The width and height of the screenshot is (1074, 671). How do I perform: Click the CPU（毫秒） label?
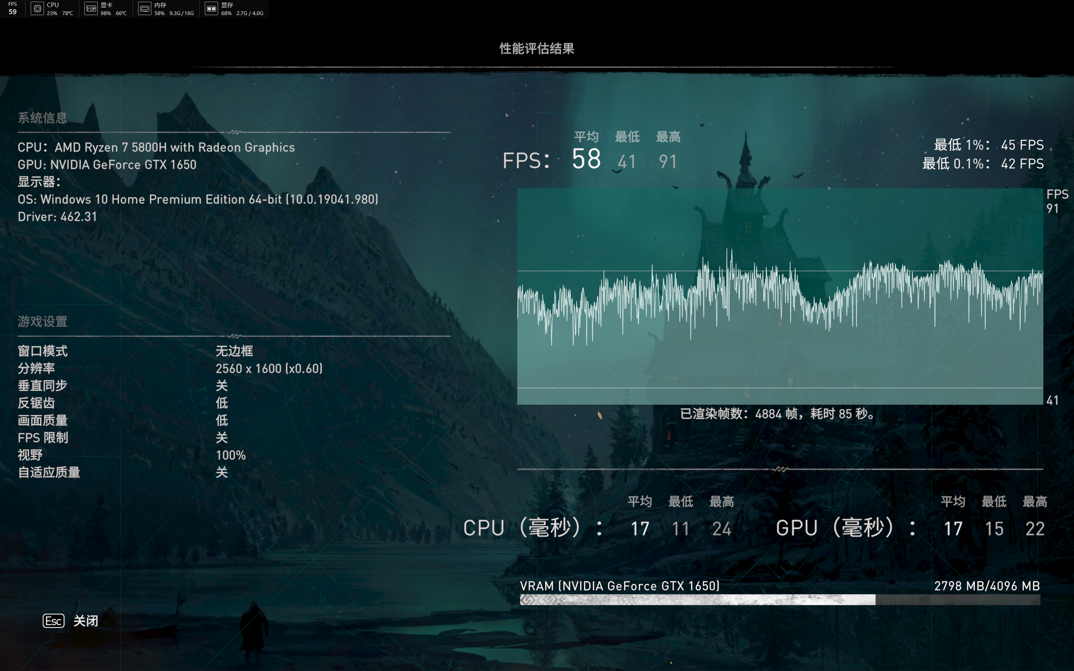[x=534, y=528]
